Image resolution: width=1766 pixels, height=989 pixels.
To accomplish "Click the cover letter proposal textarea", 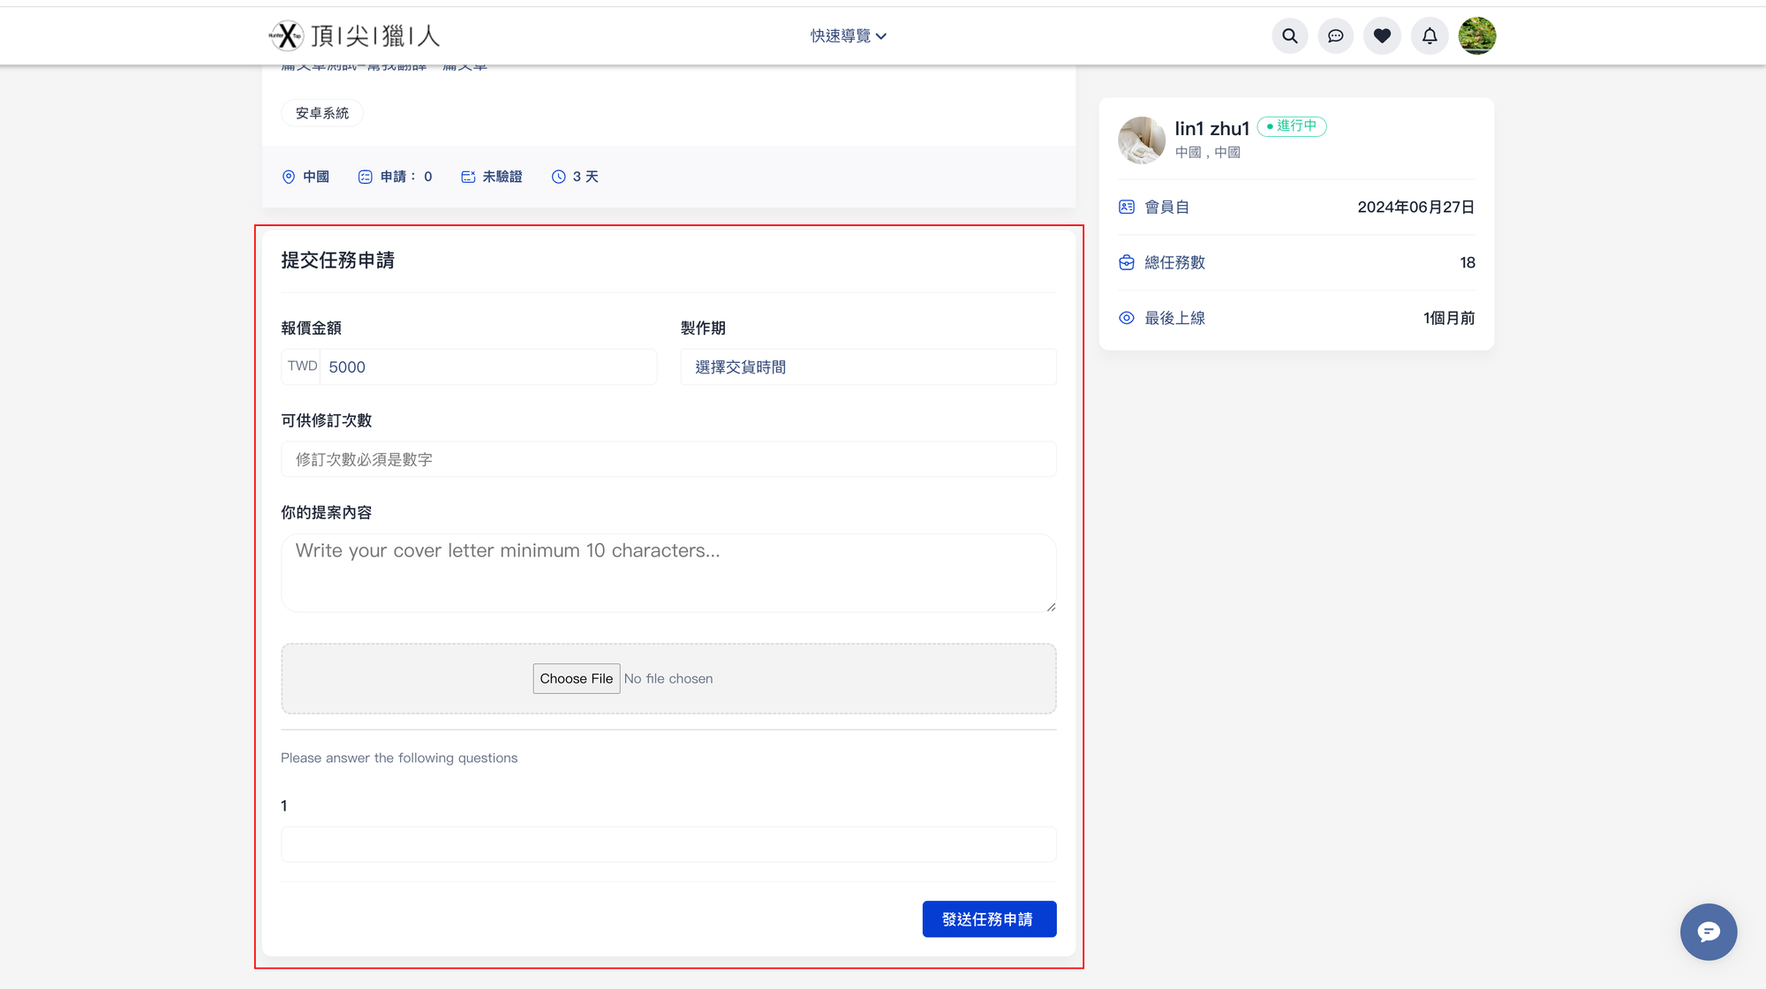I will 668,572.
